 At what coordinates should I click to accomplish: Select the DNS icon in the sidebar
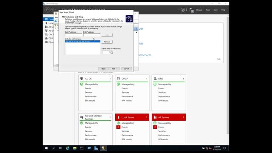pyautogui.click(x=46, y=38)
